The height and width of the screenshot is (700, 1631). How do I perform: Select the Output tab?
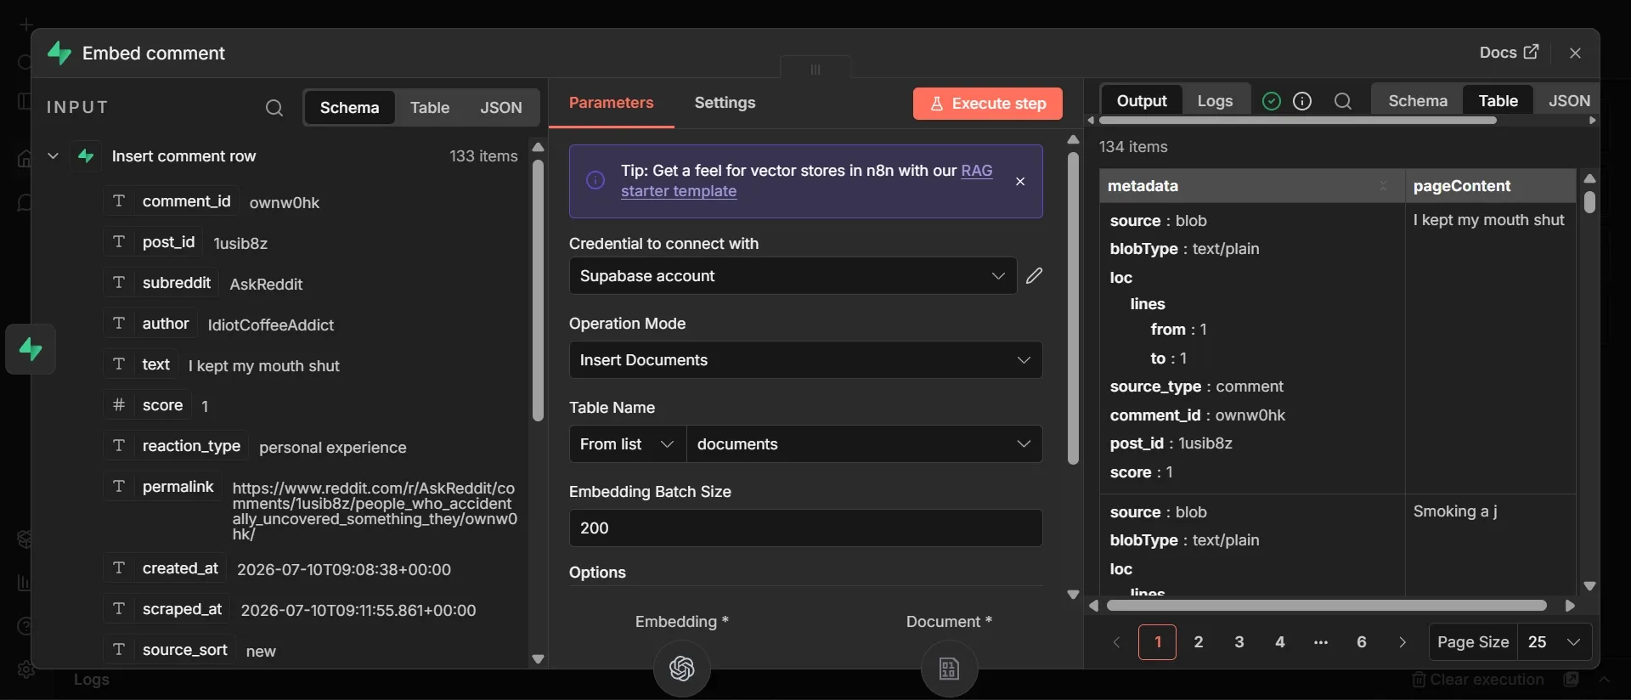[1142, 101]
